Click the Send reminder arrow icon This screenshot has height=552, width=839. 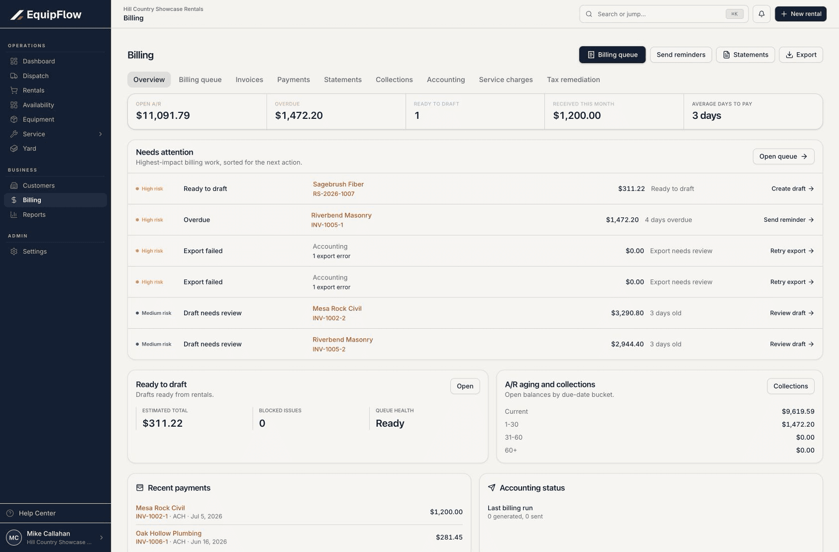[x=811, y=220]
